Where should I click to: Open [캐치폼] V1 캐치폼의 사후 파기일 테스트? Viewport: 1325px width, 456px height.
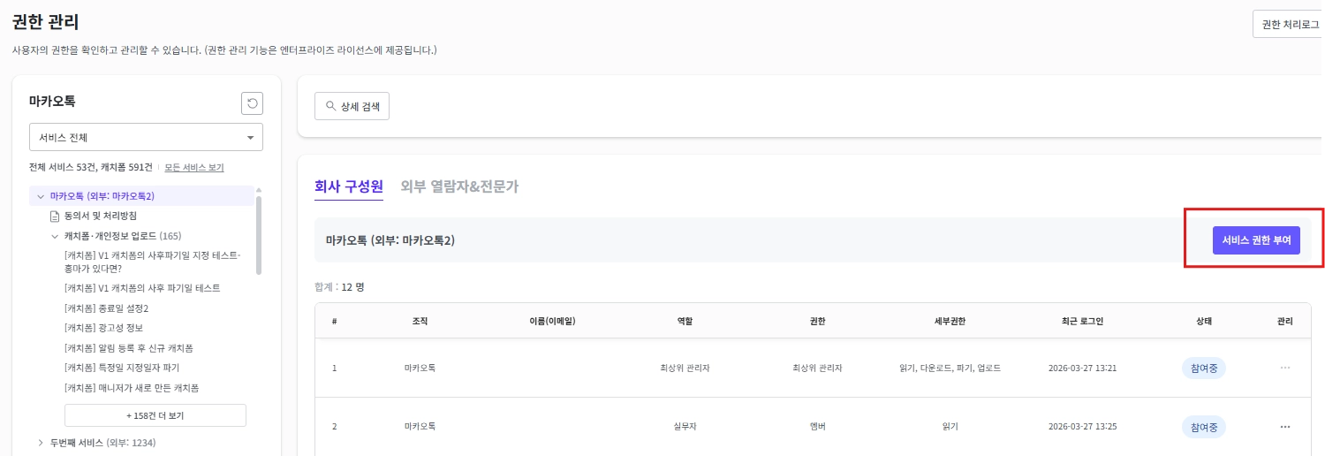142,288
